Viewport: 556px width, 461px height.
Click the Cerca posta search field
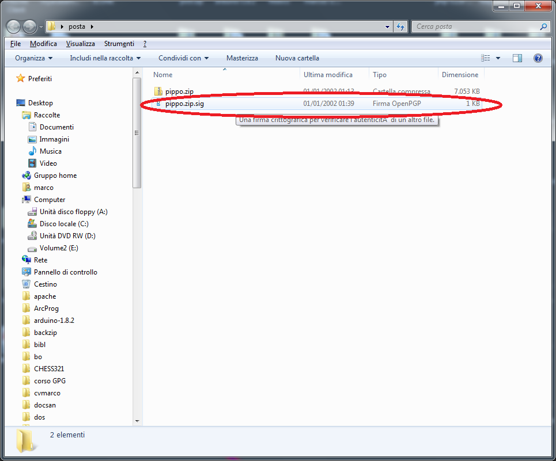coord(475,26)
